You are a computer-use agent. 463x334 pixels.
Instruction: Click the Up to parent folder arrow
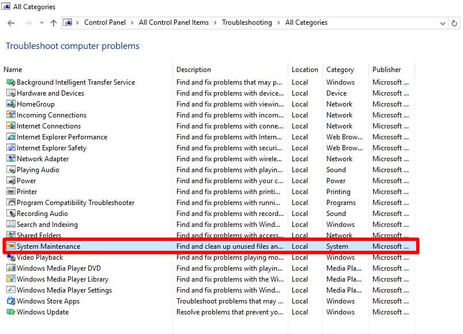point(54,23)
